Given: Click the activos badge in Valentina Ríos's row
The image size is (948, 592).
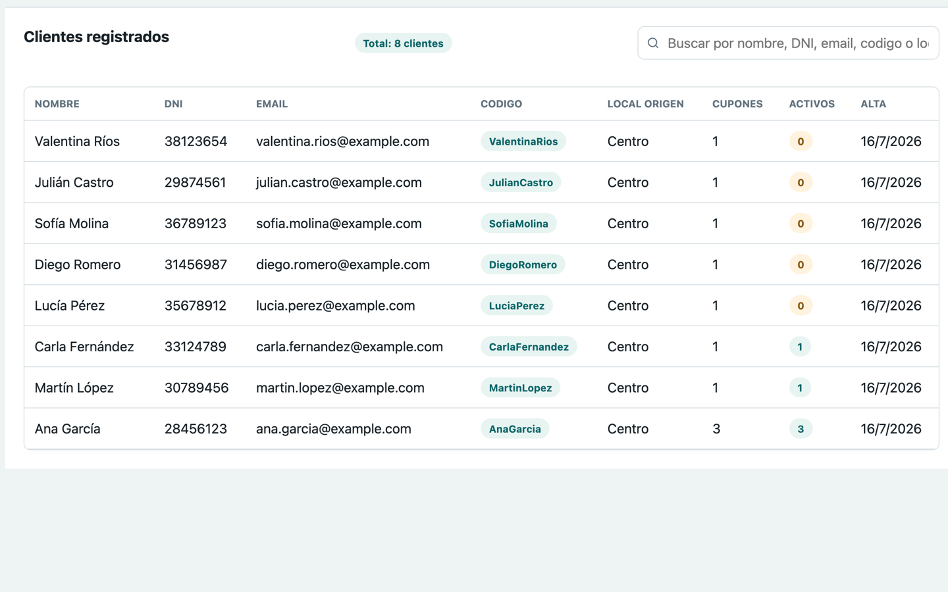Looking at the screenshot, I should 801,141.
